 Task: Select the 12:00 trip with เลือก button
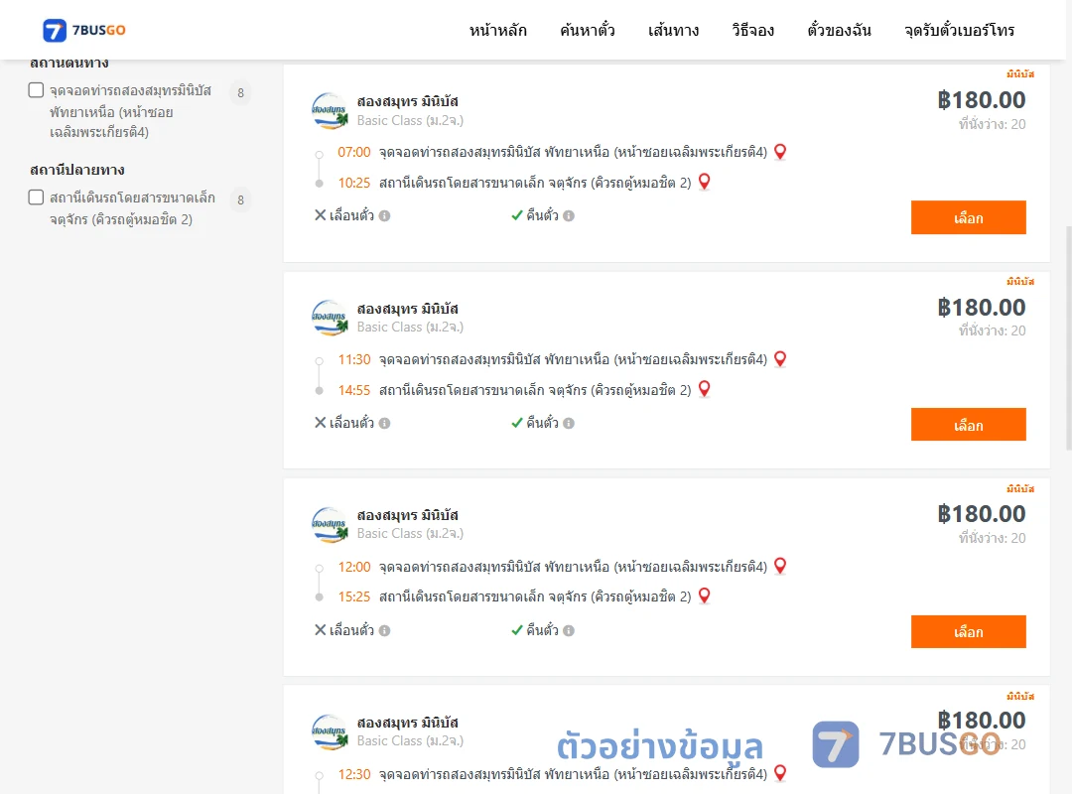968,632
